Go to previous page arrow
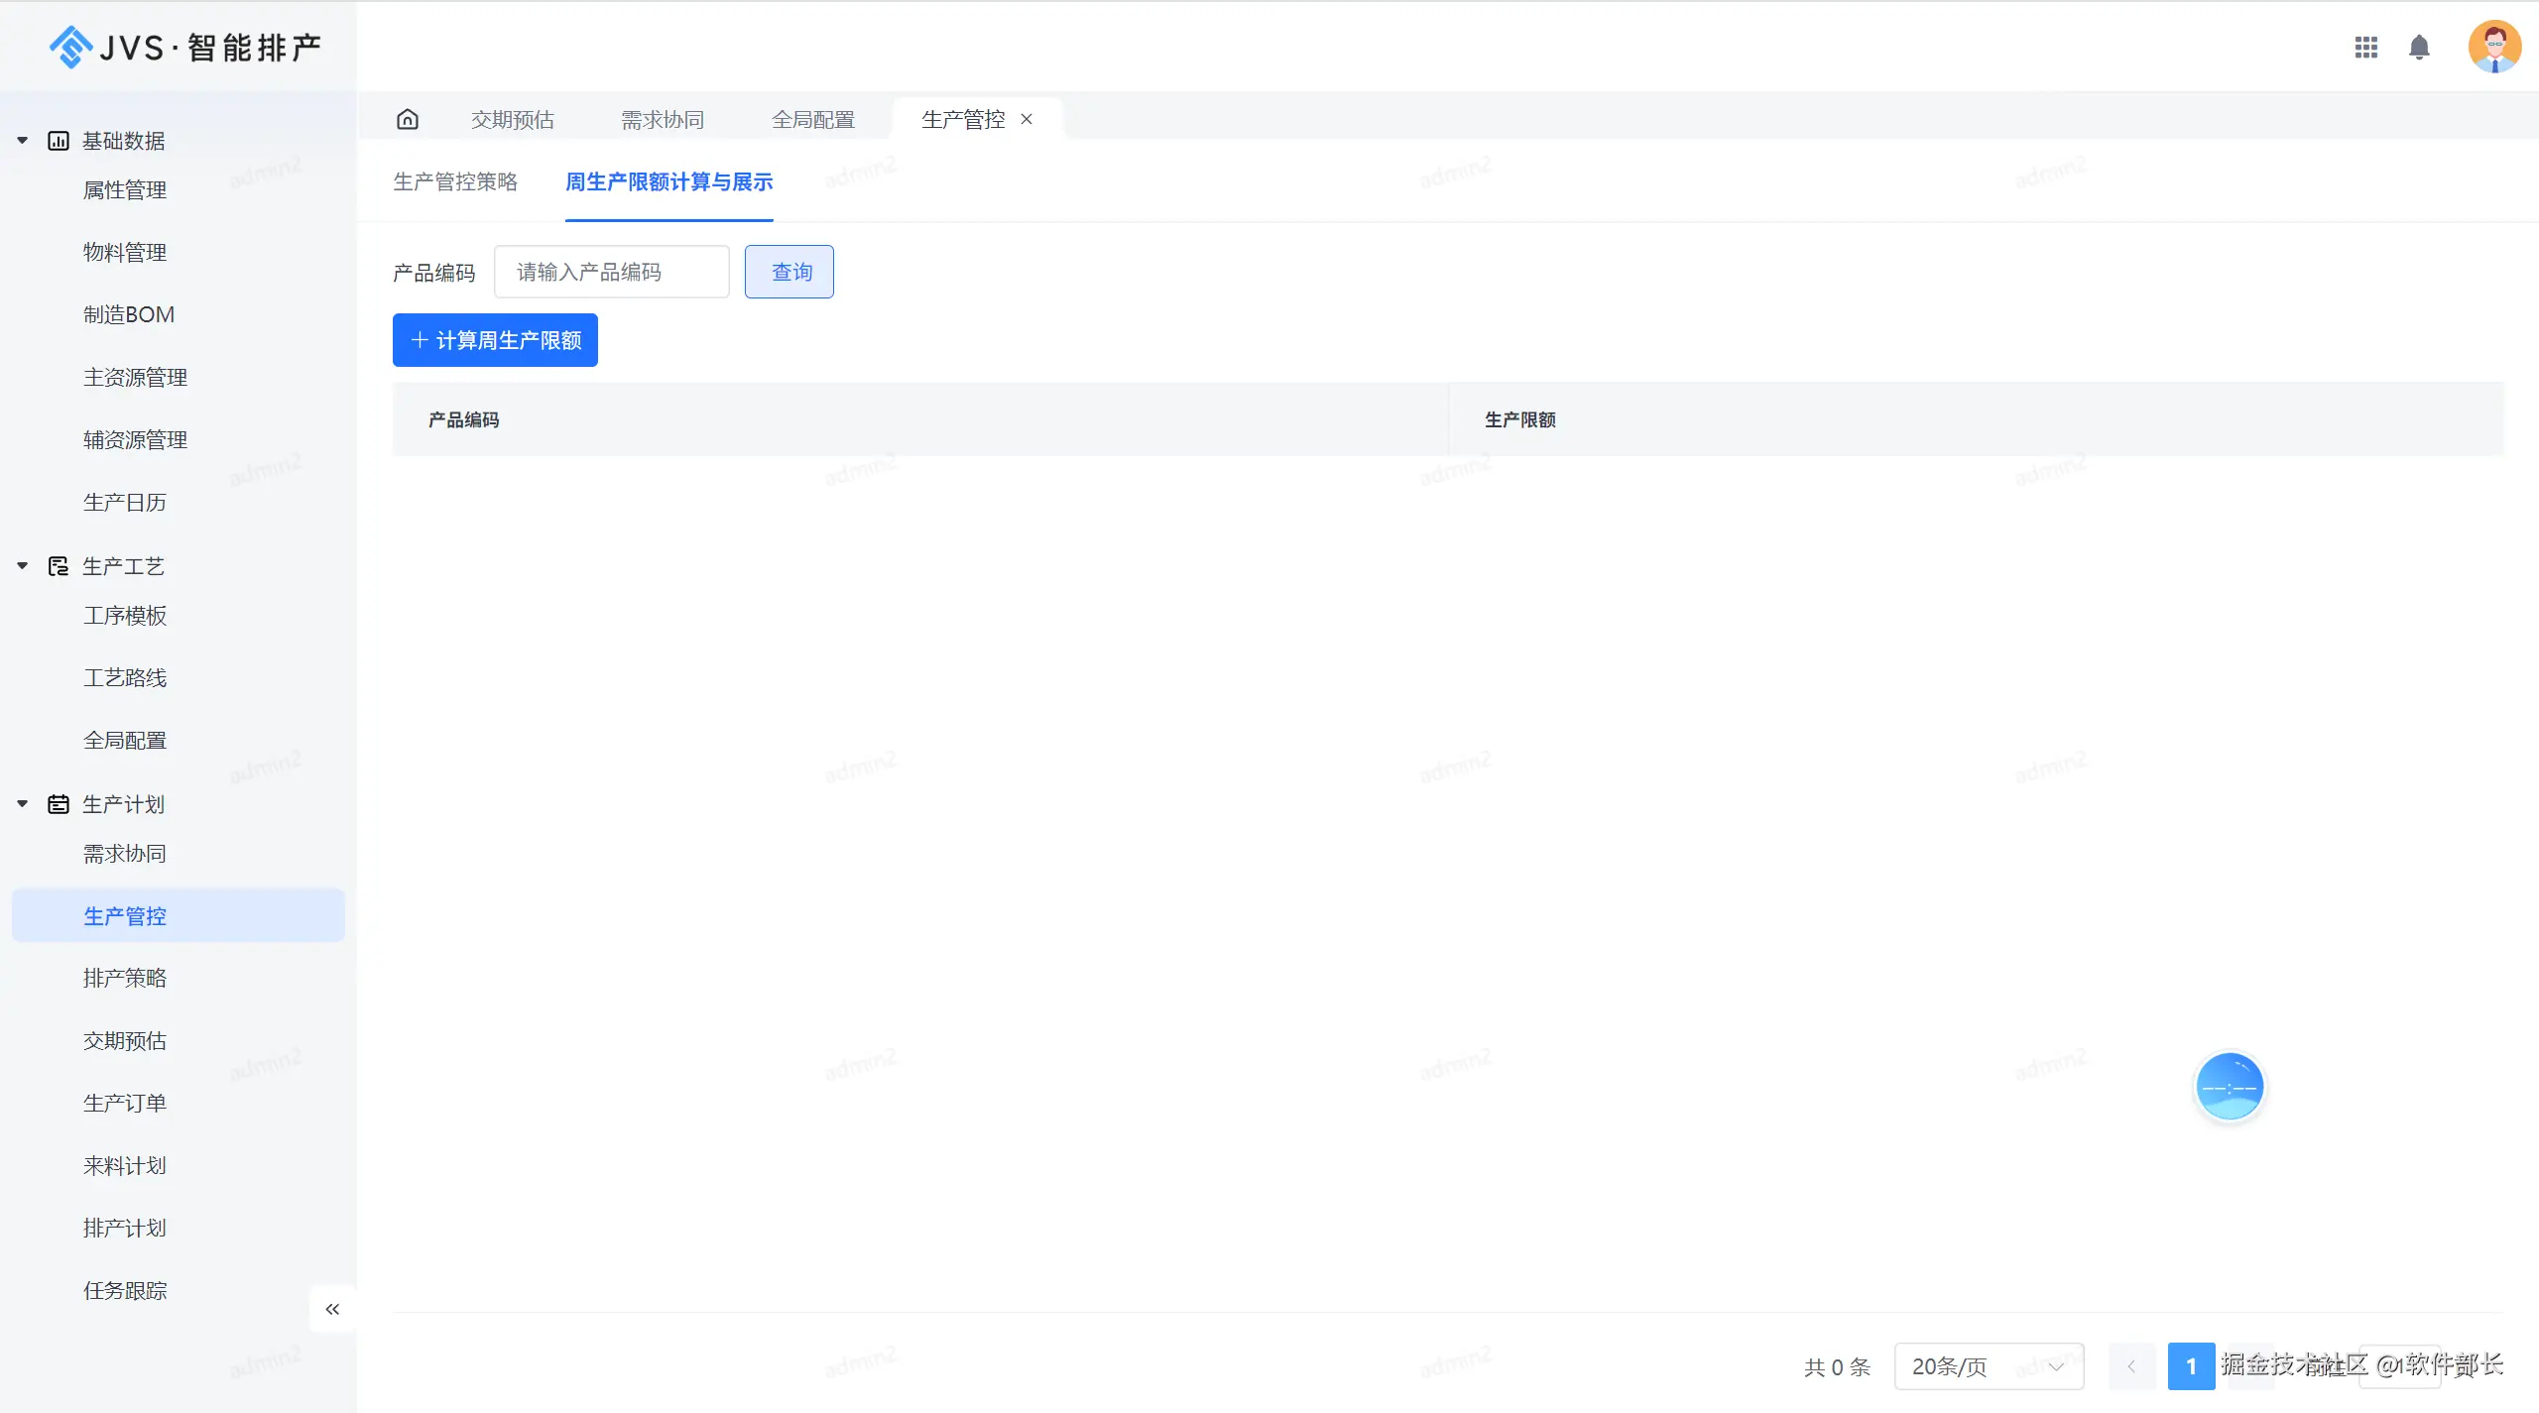This screenshot has height=1413, width=2539. click(2130, 1366)
